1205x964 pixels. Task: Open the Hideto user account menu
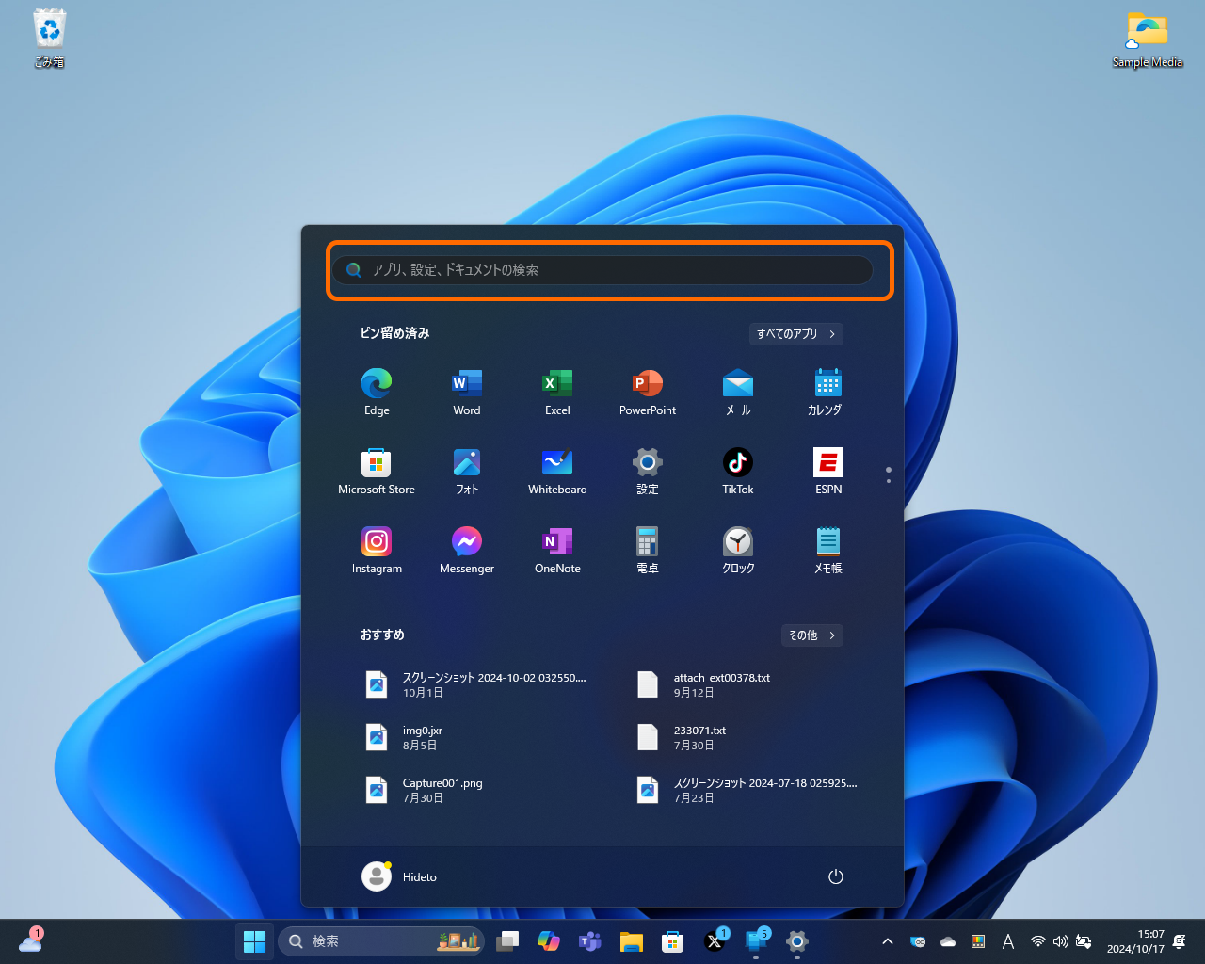[400, 876]
